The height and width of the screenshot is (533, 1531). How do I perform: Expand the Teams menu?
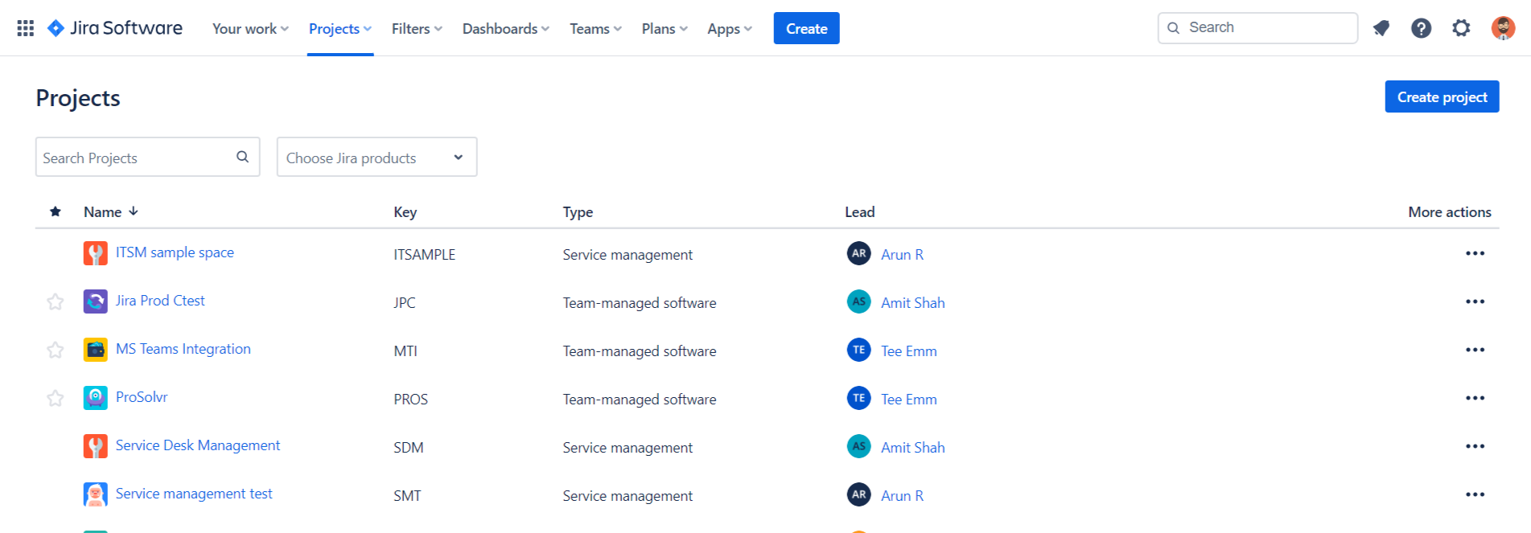click(595, 29)
